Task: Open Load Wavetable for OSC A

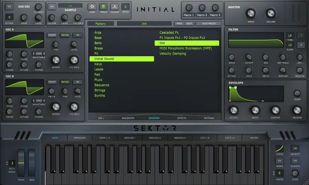Action: tap(38, 53)
